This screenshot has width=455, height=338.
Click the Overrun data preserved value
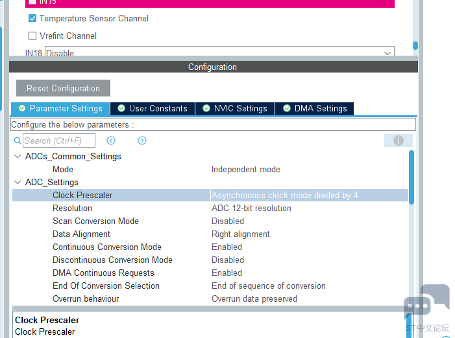click(x=254, y=299)
